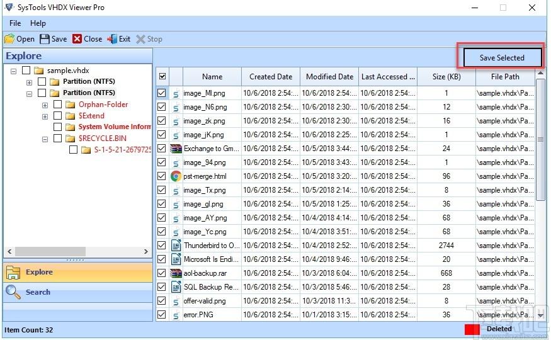This screenshot has width=551, height=340.
Task: Sort by Created Date column header
Action: (271, 77)
